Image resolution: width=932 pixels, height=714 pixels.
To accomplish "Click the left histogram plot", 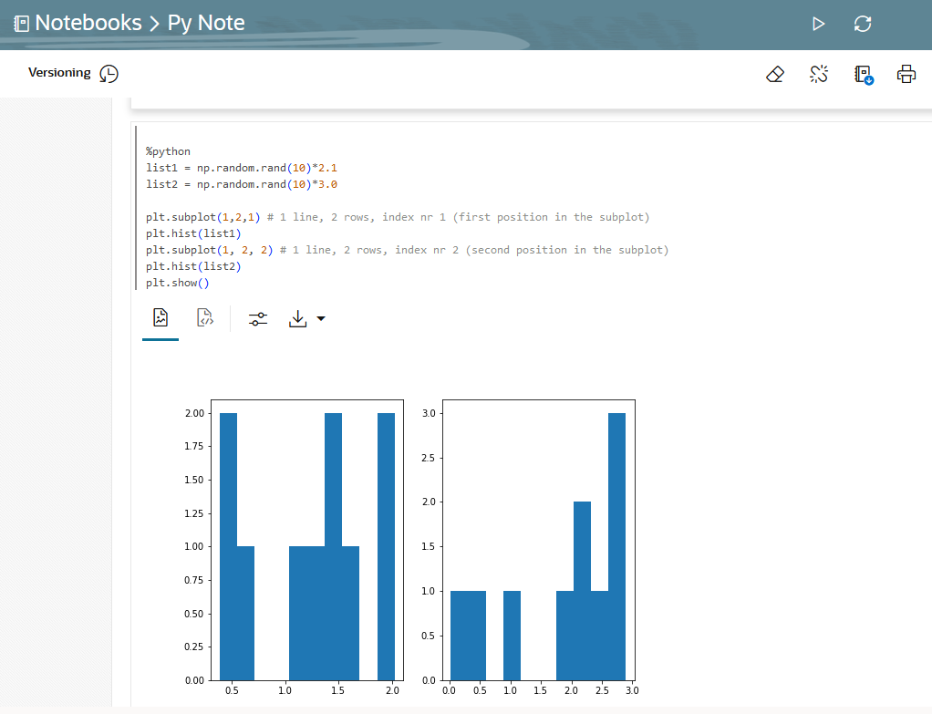I will pos(307,540).
